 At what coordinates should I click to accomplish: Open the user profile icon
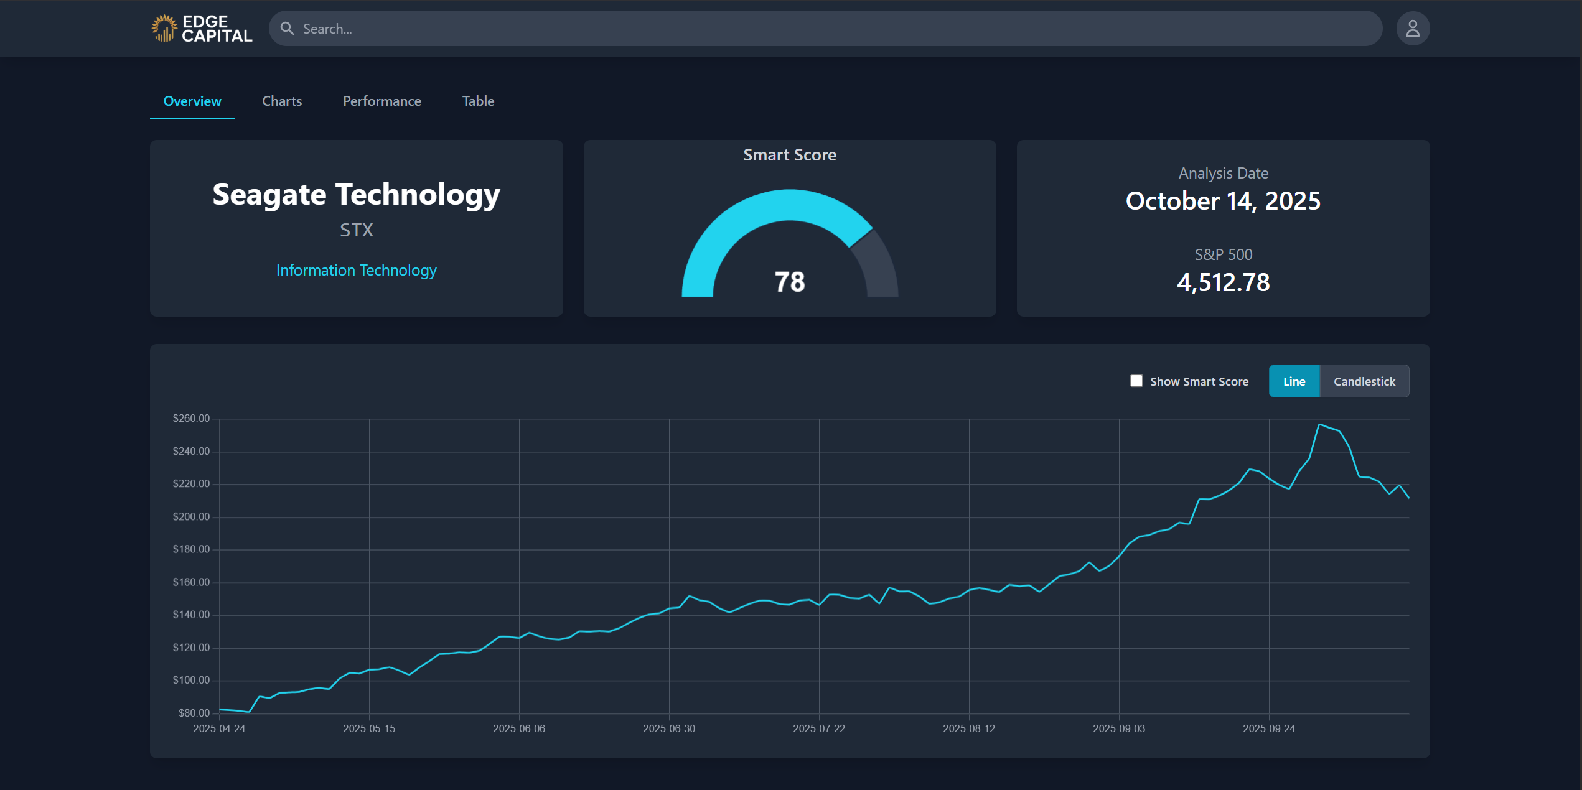tap(1412, 28)
